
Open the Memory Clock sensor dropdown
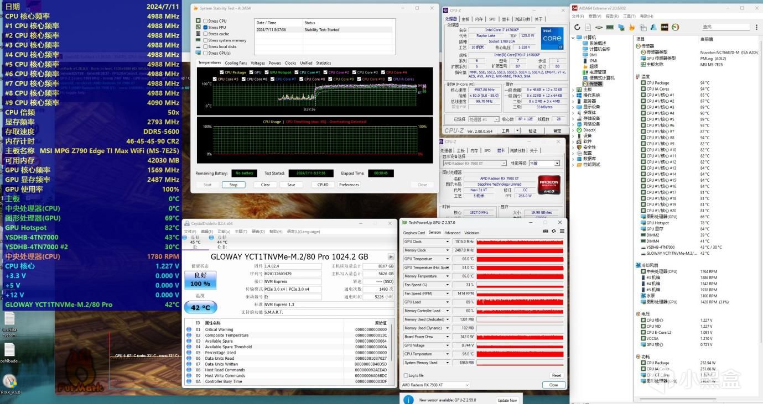(447, 250)
